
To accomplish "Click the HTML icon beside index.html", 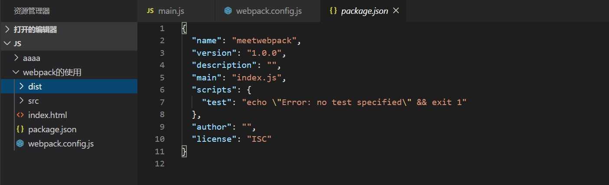I will tap(20, 115).
